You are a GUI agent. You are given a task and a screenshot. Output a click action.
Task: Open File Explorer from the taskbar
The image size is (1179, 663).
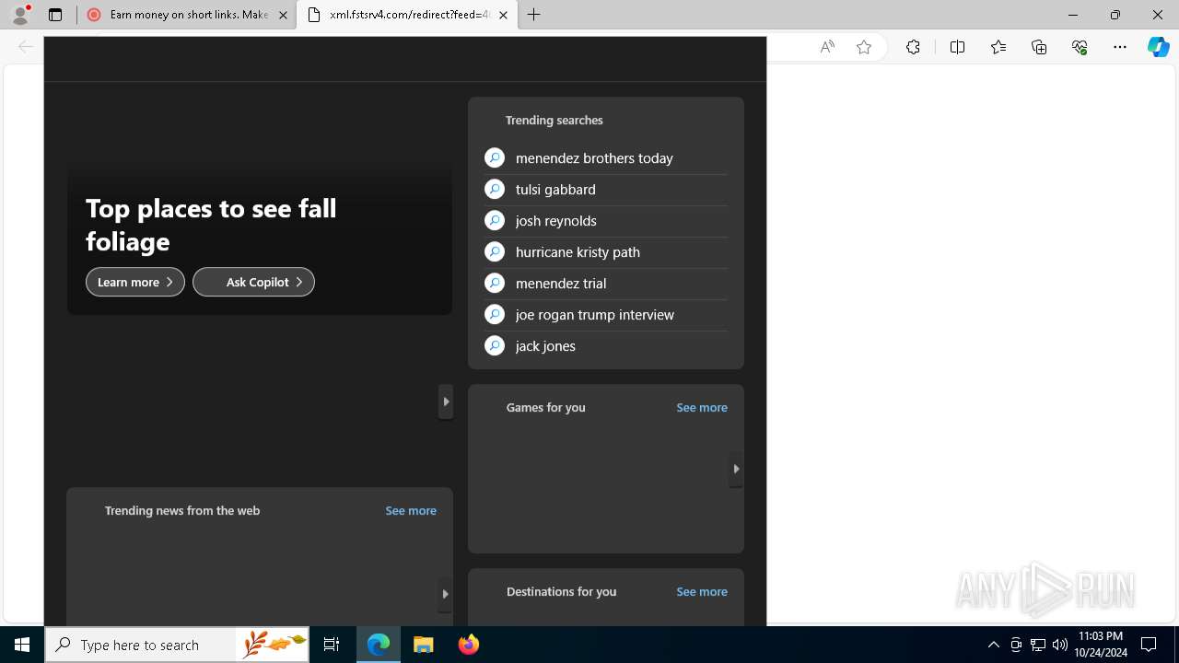(424, 645)
